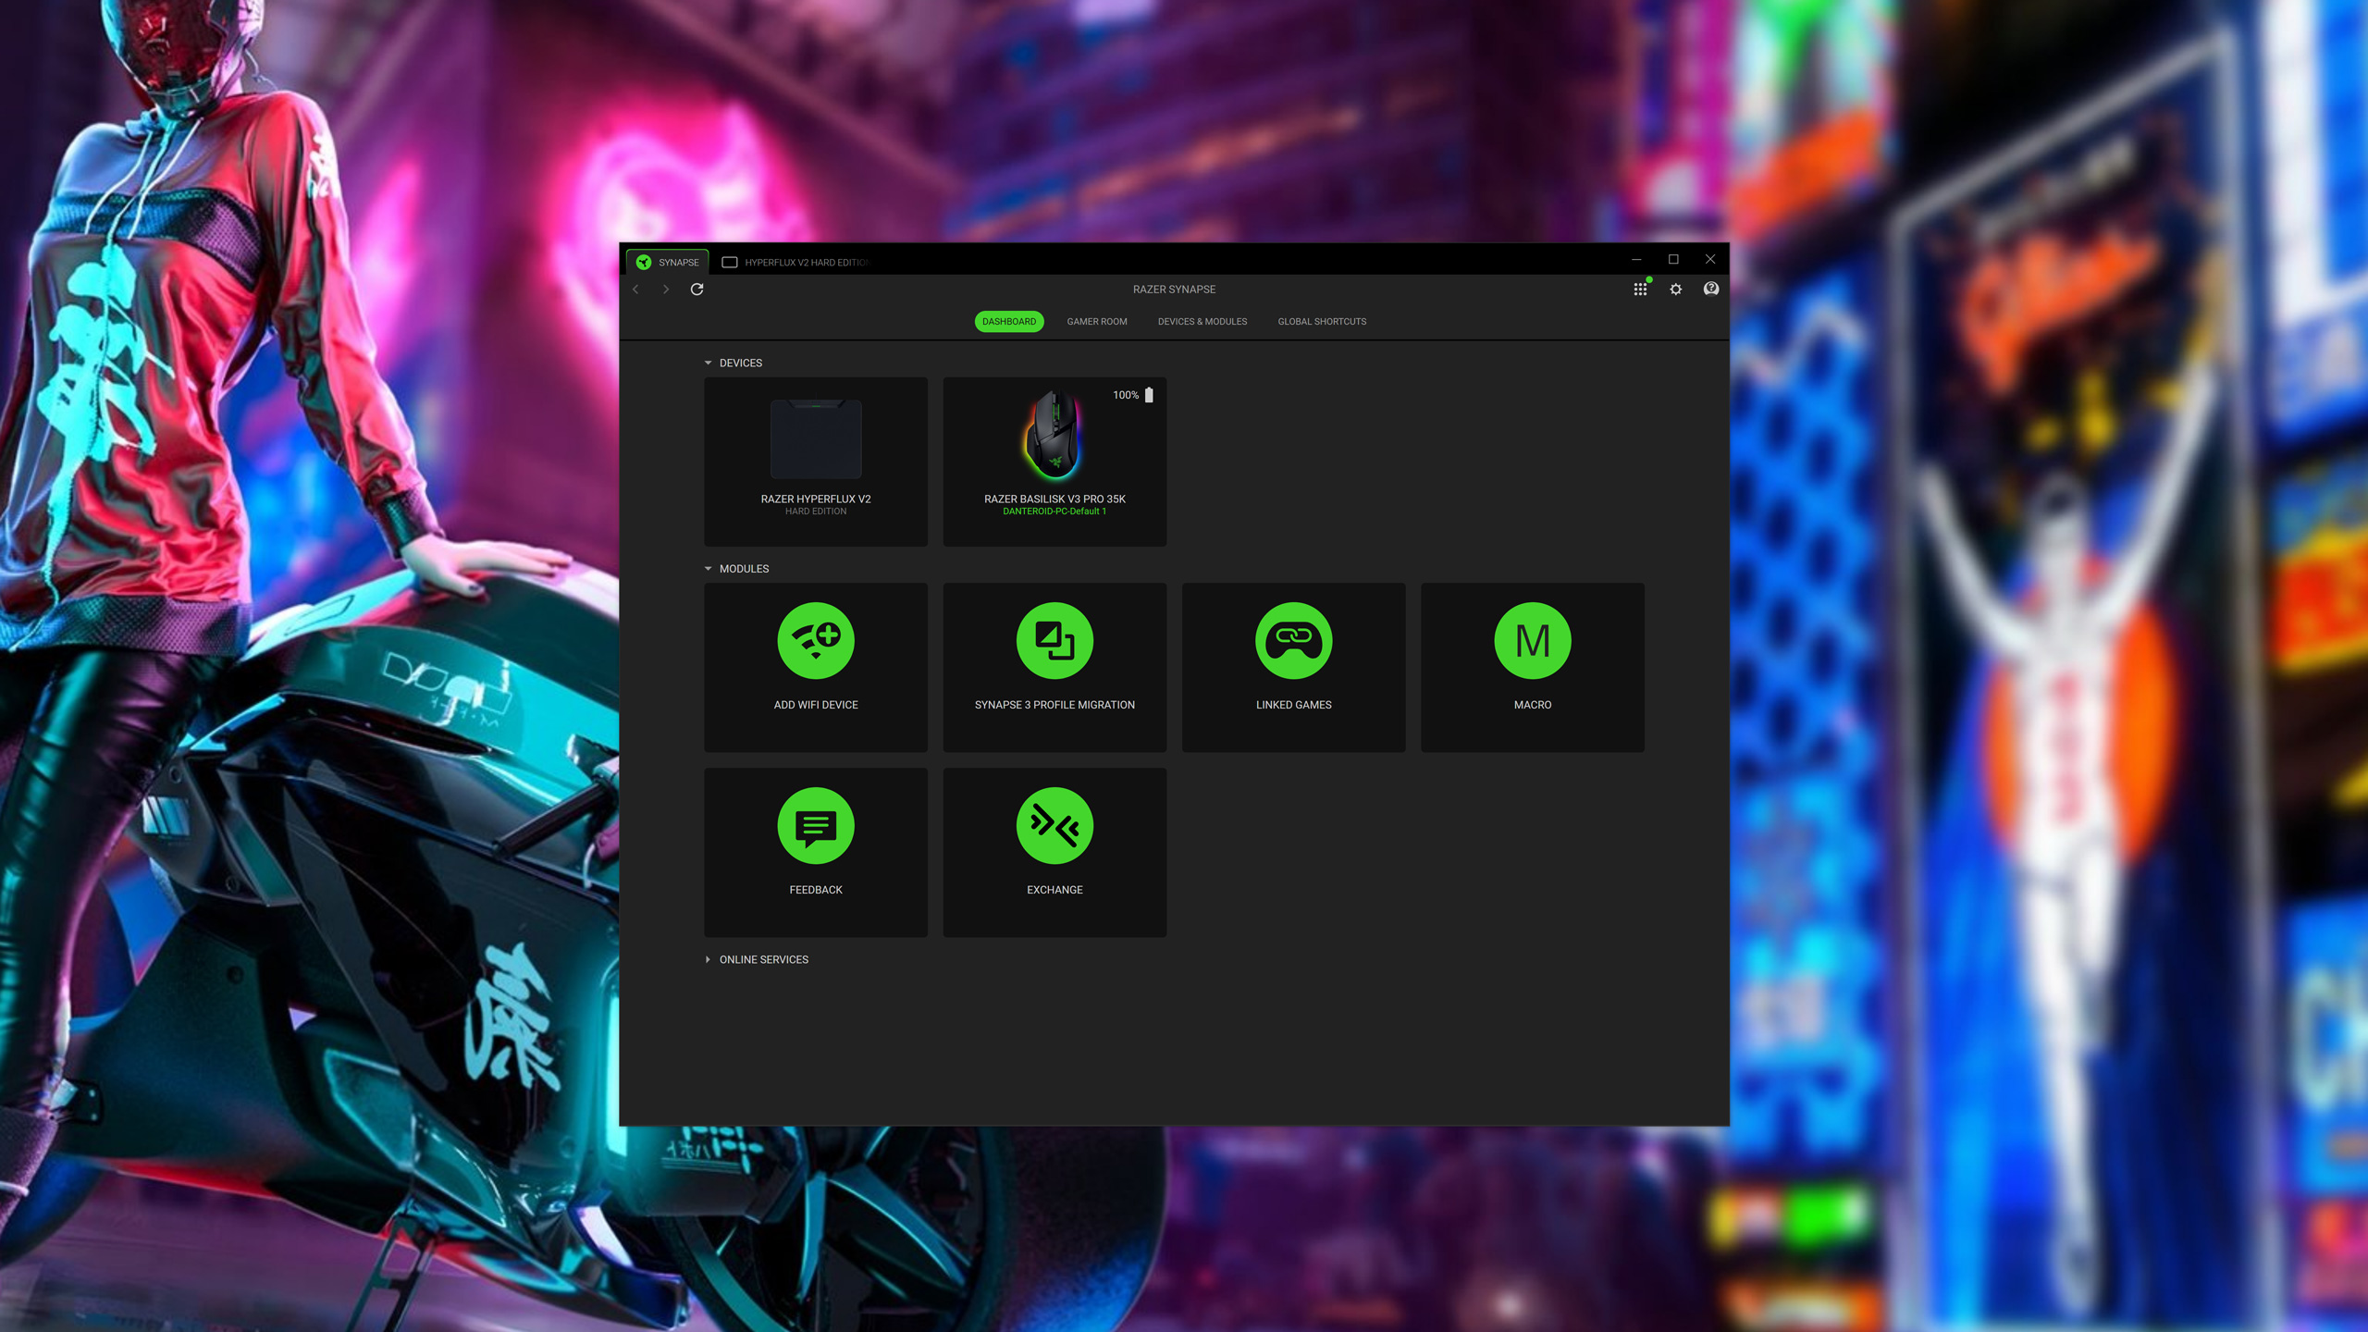Click the Synapse 3 Profile Migration label

click(1054, 704)
